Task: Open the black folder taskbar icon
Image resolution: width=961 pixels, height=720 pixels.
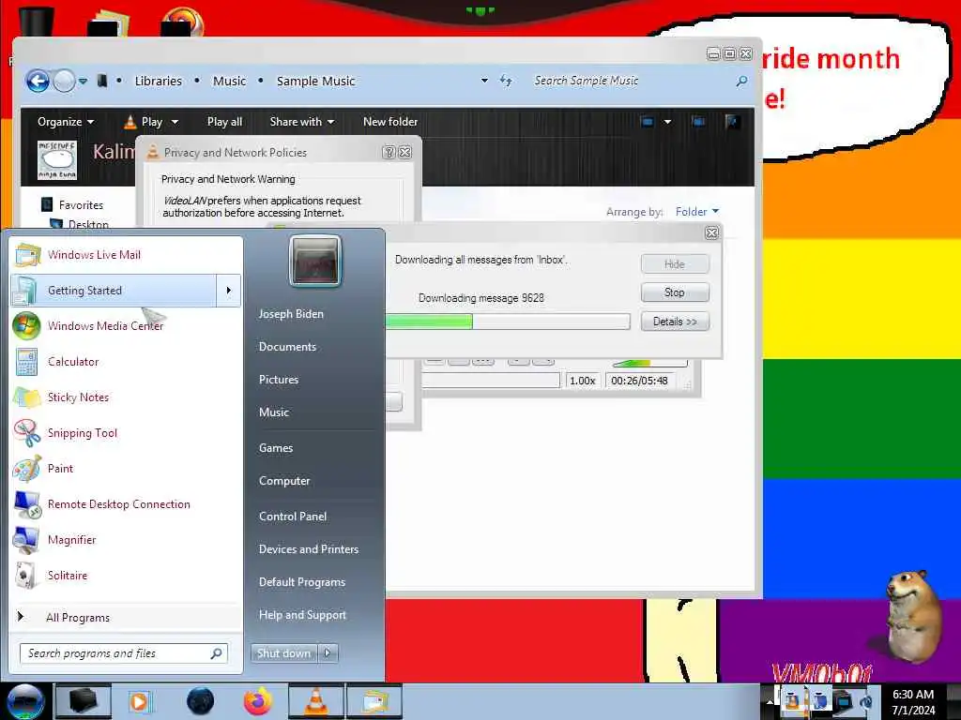Action: pyautogui.click(x=84, y=701)
